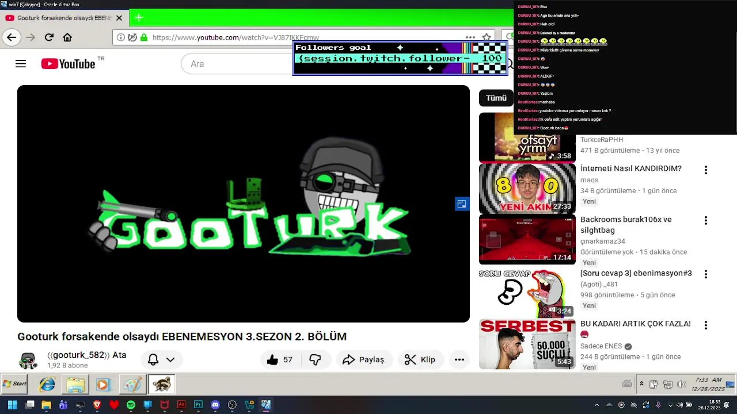Click Win7 network tray icon

tap(668, 384)
